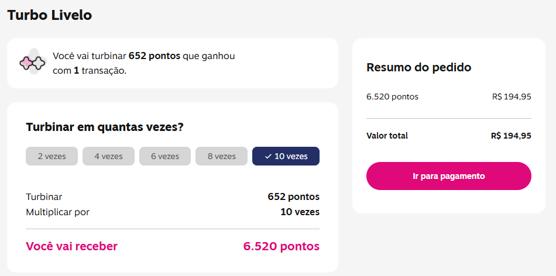The width and height of the screenshot is (556, 276).
Task: Click the Valor total label
Action: (x=387, y=136)
